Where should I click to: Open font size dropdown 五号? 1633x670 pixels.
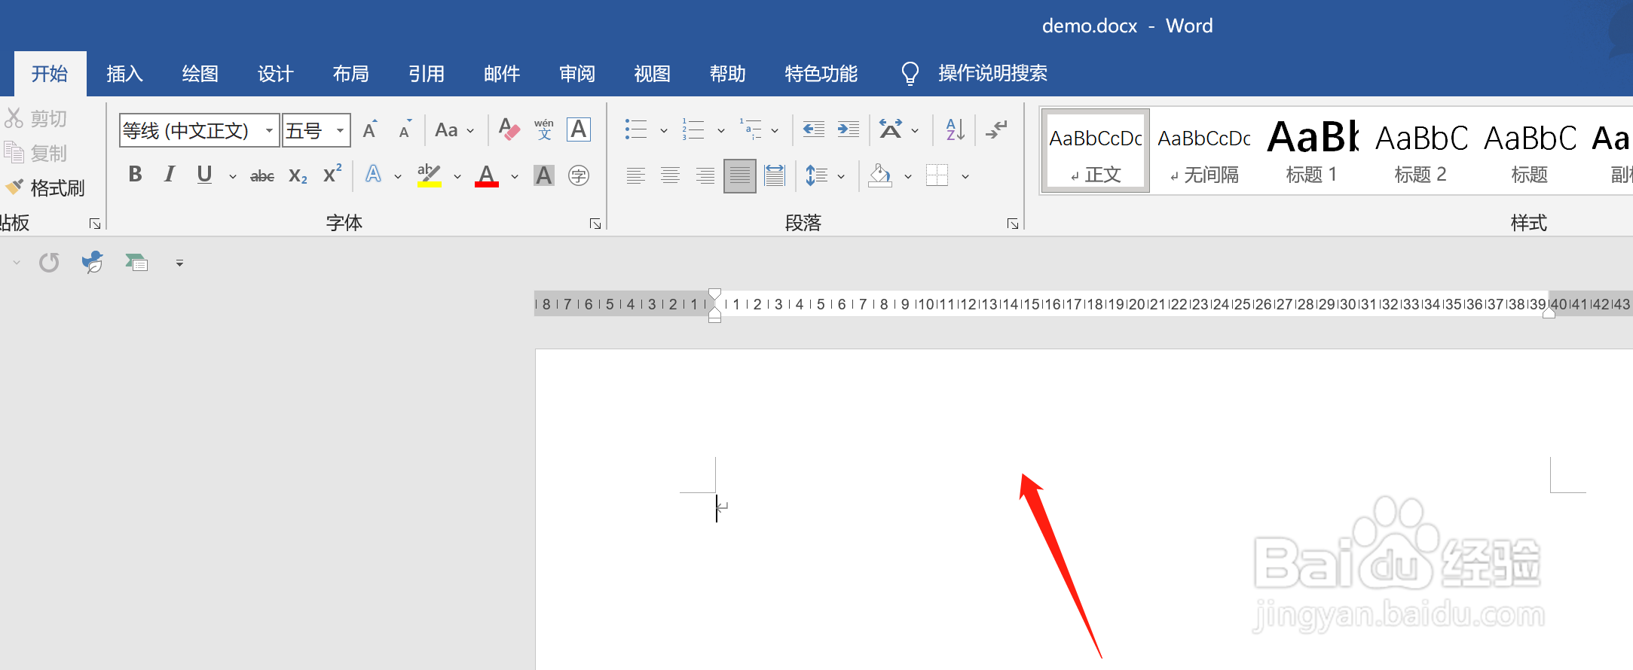pos(340,131)
